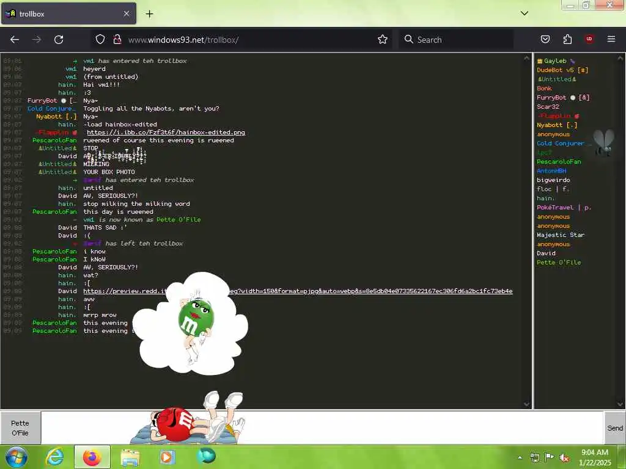Select bigweirdo in the user list

[x=553, y=180]
